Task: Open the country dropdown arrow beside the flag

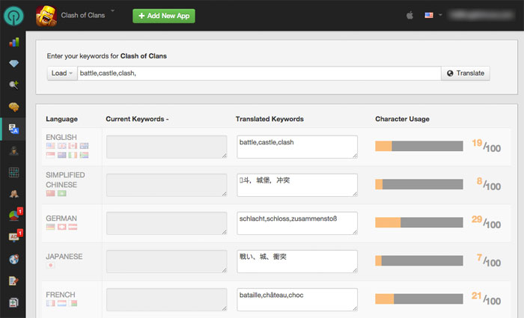Action: click(440, 15)
